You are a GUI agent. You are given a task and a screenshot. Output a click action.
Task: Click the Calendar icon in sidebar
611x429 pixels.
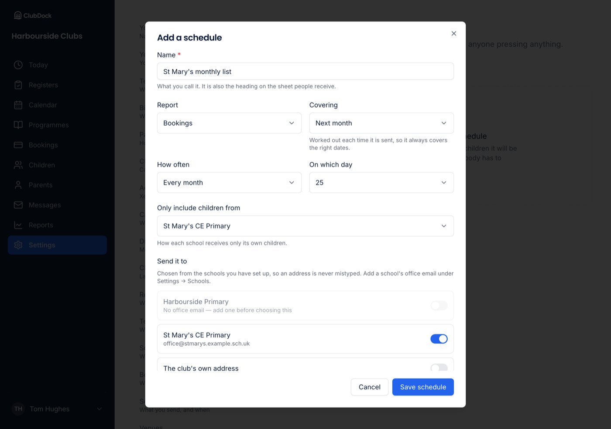(18, 105)
